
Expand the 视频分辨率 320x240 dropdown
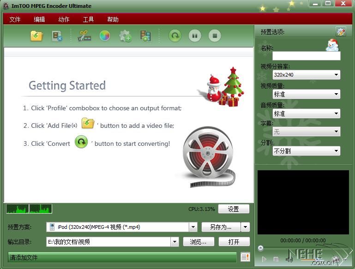[x=306, y=75]
